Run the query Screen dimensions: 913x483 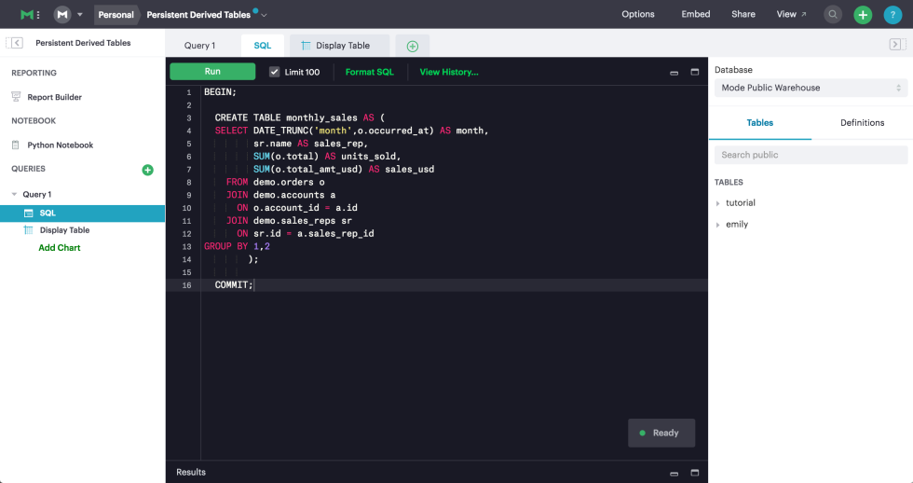point(212,71)
